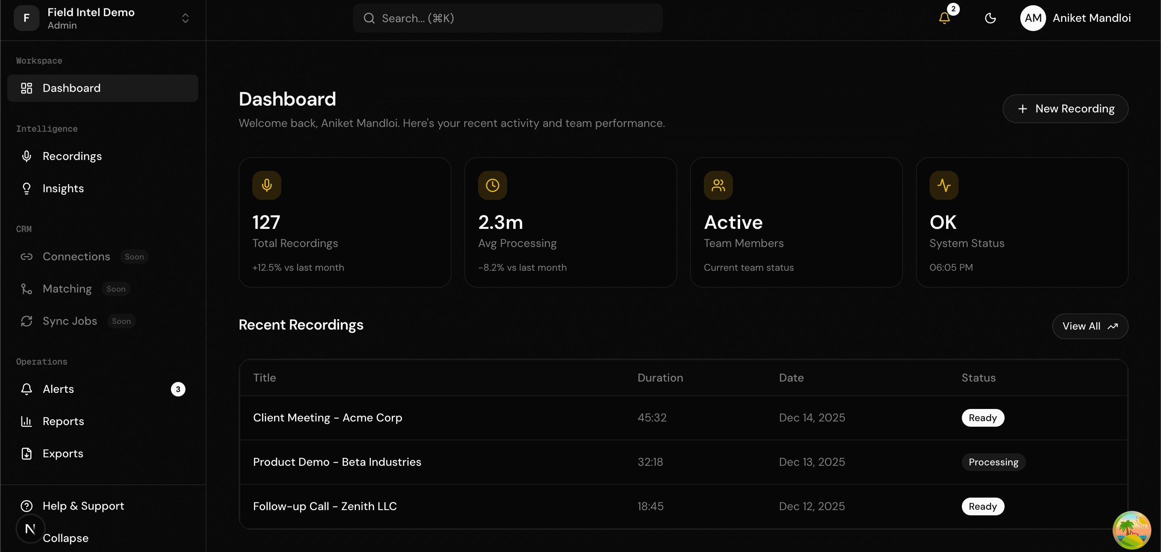Select the 127 Total Recordings value

[266, 222]
